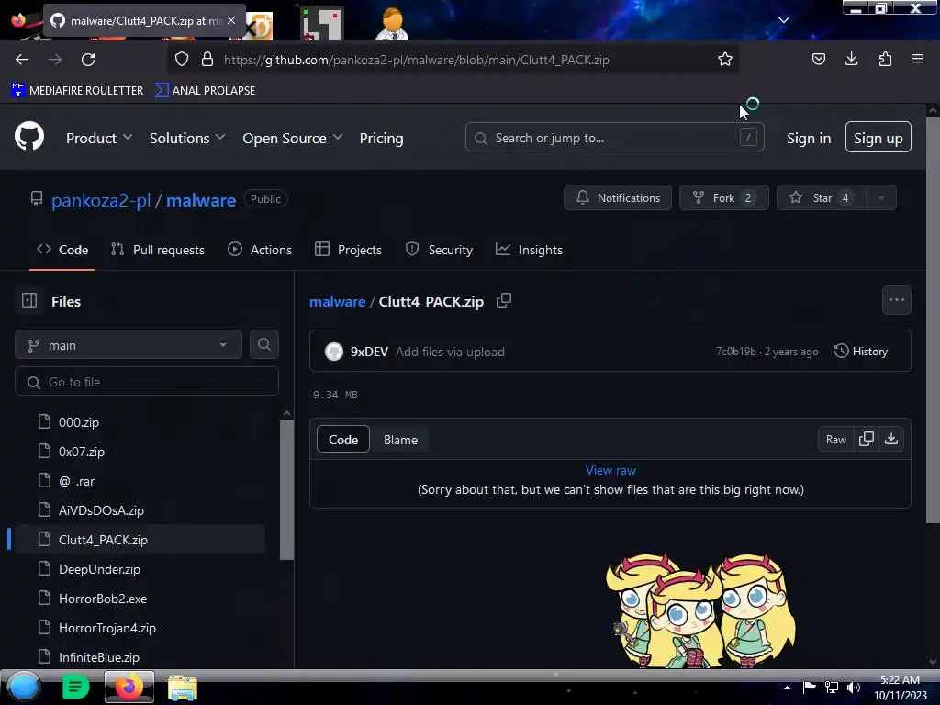Open the Pricing page
Image resolution: width=940 pixels, height=705 pixels.
[381, 138]
